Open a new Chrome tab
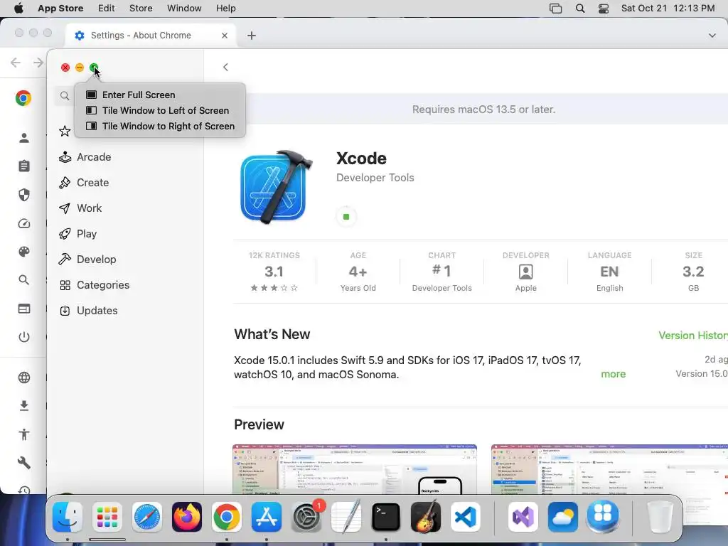Image resolution: width=728 pixels, height=546 pixels. point(252,36)
